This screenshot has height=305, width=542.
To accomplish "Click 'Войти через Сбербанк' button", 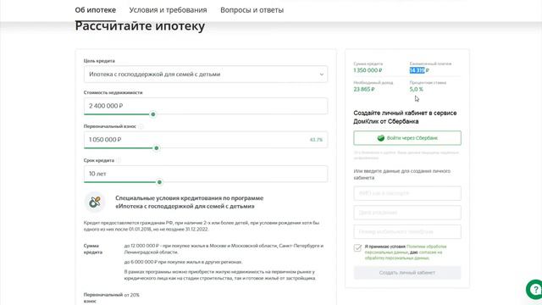I will (407, 138).
